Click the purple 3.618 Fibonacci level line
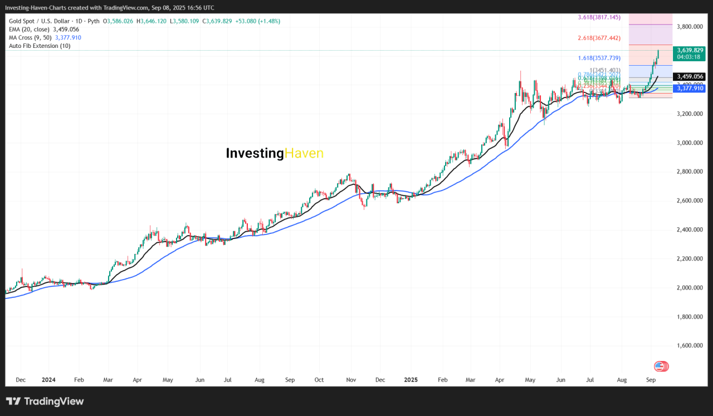713x416 pixels. tap(650, 25)
